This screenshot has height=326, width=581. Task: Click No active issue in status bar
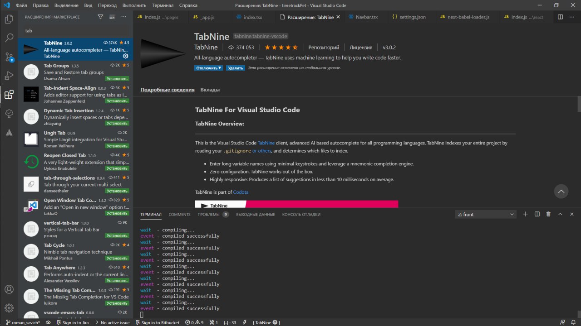coord(113,322)
